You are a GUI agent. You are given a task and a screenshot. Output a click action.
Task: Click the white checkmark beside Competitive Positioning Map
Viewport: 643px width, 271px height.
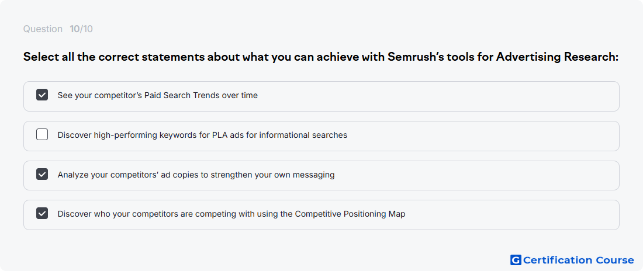(x=42, y=213)
